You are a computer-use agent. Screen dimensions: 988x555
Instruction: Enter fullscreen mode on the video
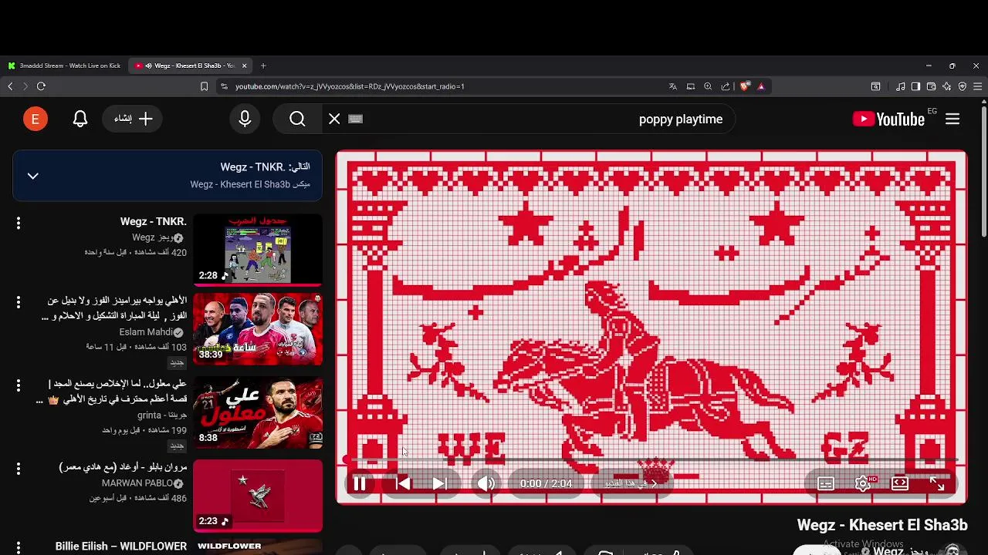(x=937, y=484)
